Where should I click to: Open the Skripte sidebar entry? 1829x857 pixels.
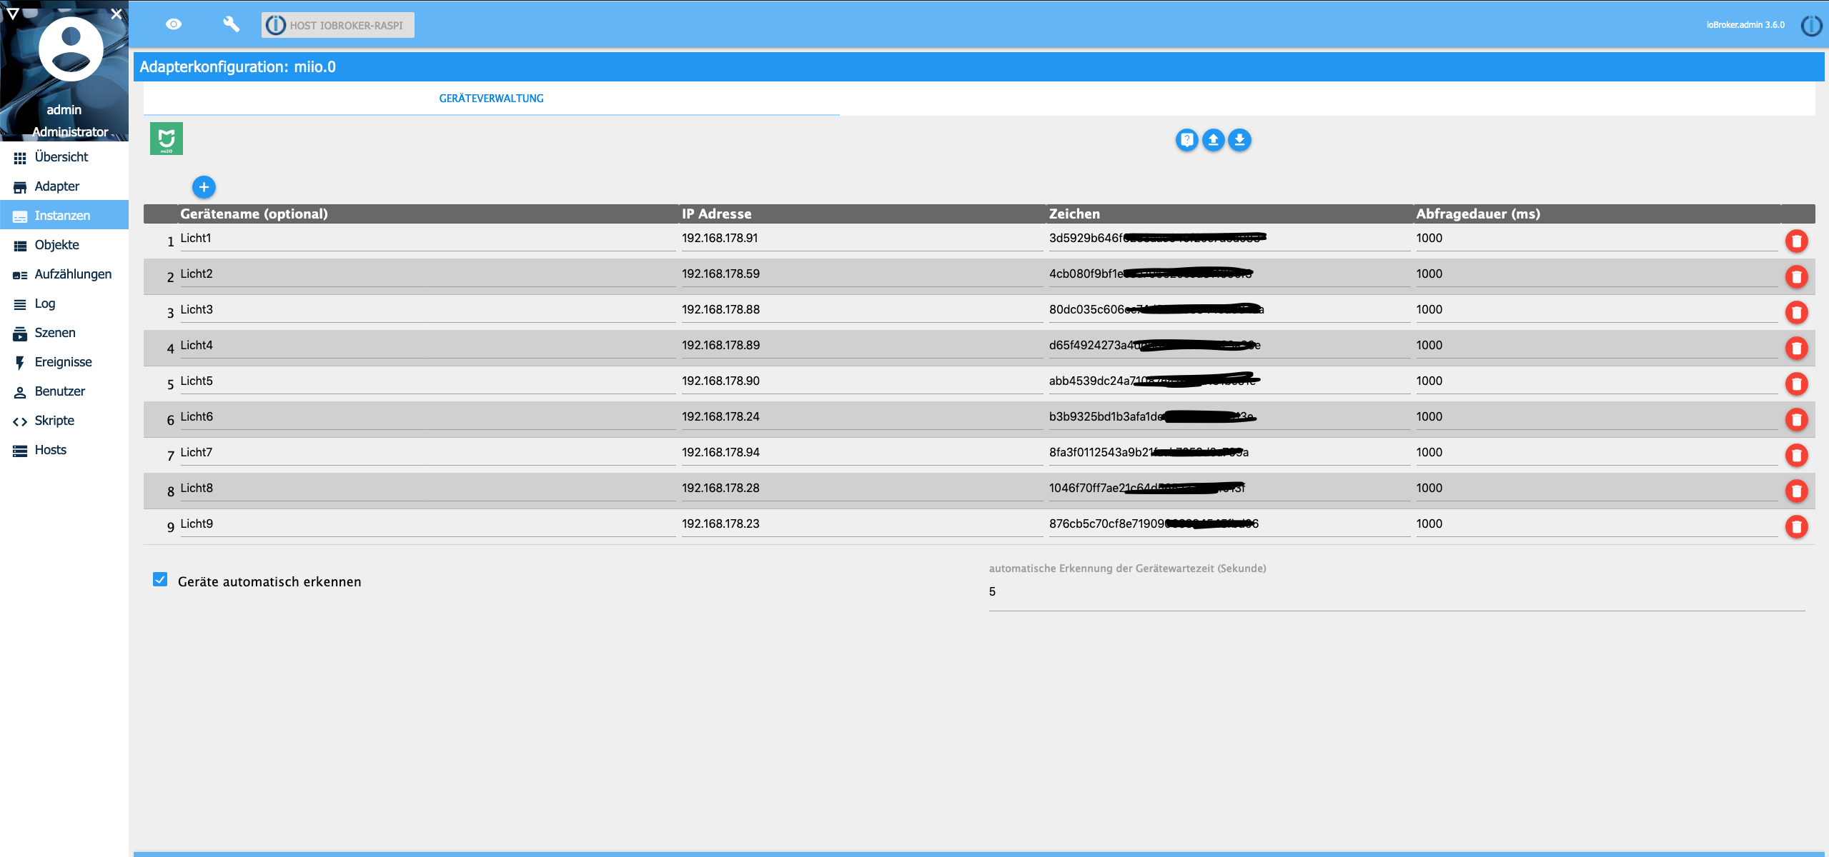pos(54,421)
